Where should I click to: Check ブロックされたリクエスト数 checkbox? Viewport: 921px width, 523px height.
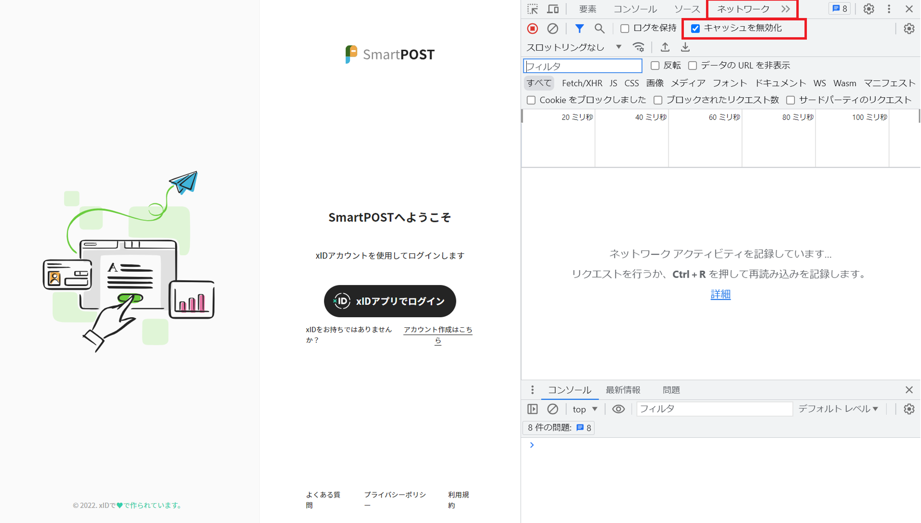[x=658, y=100]
